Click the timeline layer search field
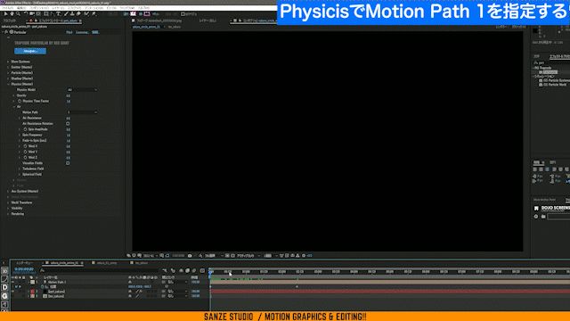 click(x=100, y=271)
